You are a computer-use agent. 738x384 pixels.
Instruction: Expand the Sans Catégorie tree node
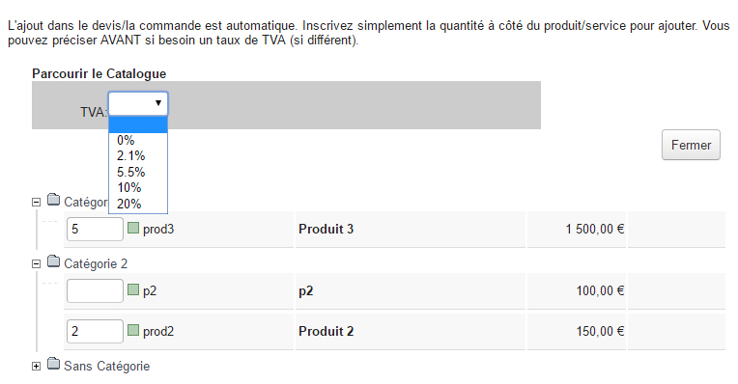[x=37, y=366]
